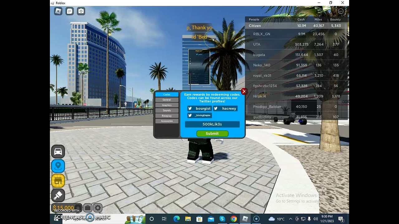
Task: Submit the entered code
Action: click(212, 133)
